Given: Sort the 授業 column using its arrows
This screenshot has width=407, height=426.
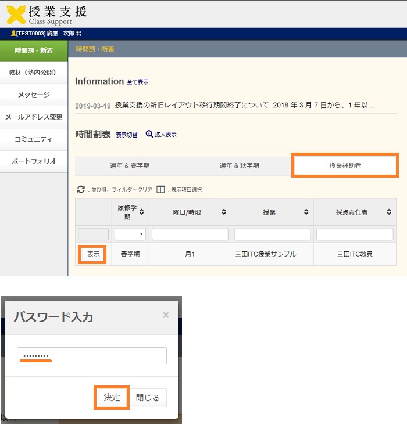Looking at the screenshot, I should pyautogui.click(x=306, y=212).
